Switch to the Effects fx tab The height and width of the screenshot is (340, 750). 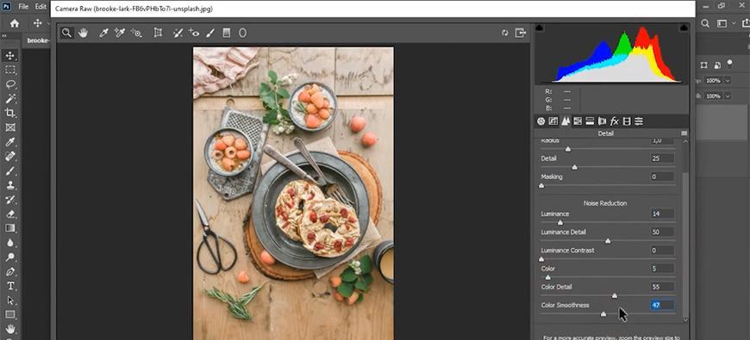point(614,121)
